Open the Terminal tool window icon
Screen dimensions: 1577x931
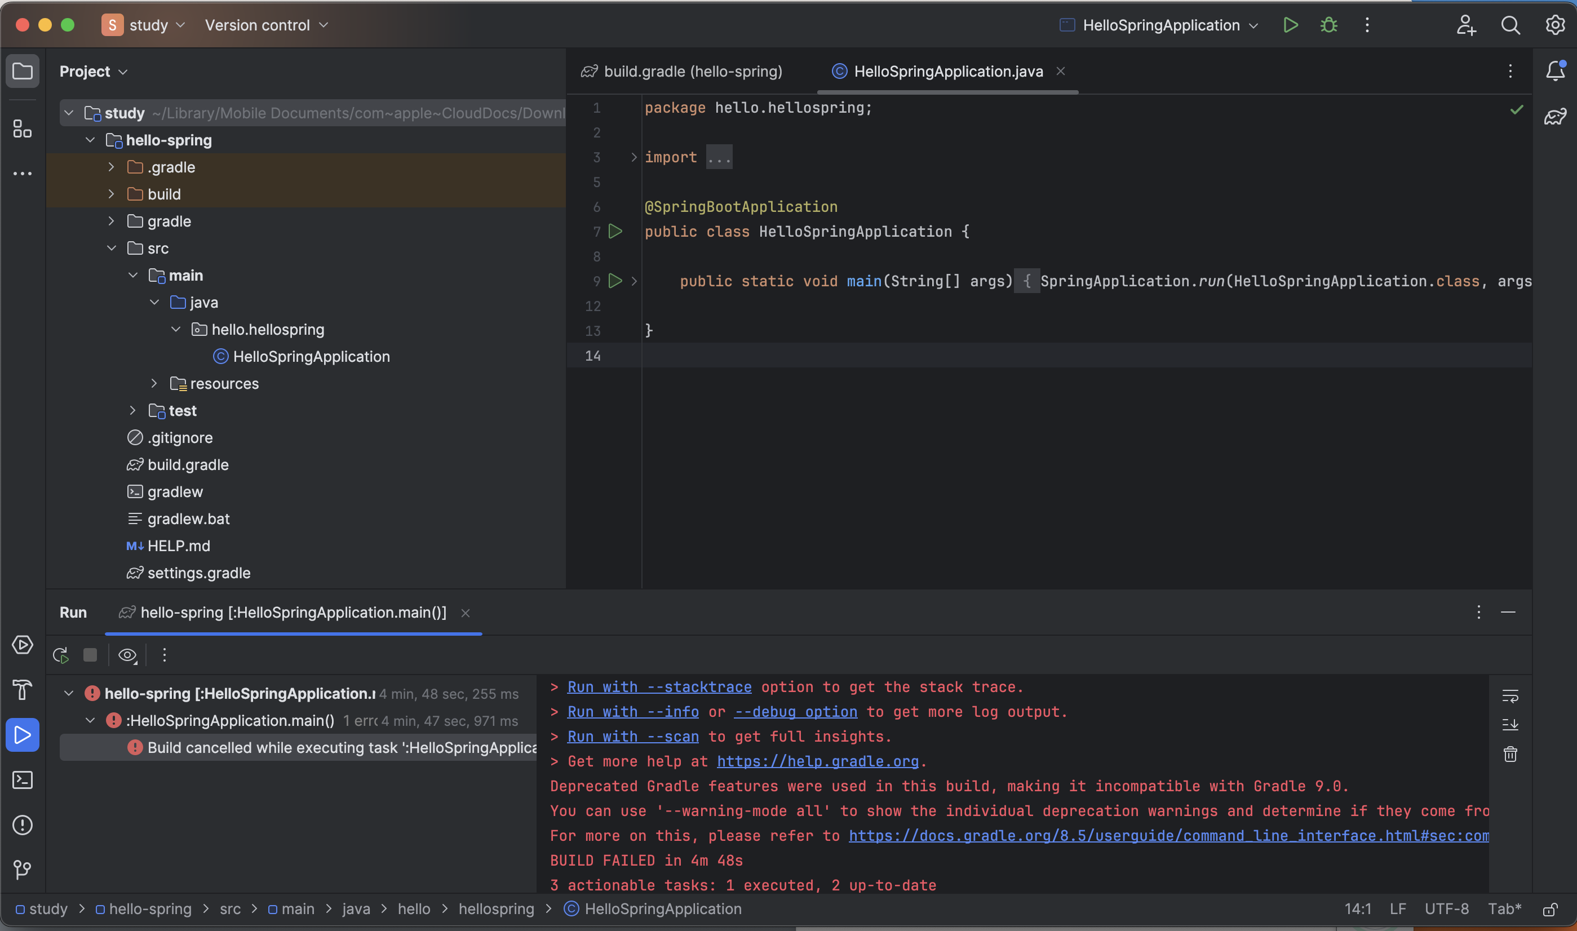[23, 780]
